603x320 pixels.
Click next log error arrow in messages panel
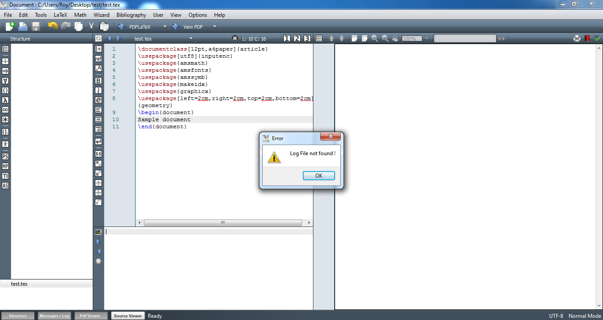point(98,242)
